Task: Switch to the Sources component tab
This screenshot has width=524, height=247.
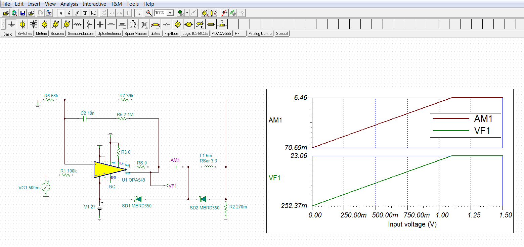Action: click(57, 33)
